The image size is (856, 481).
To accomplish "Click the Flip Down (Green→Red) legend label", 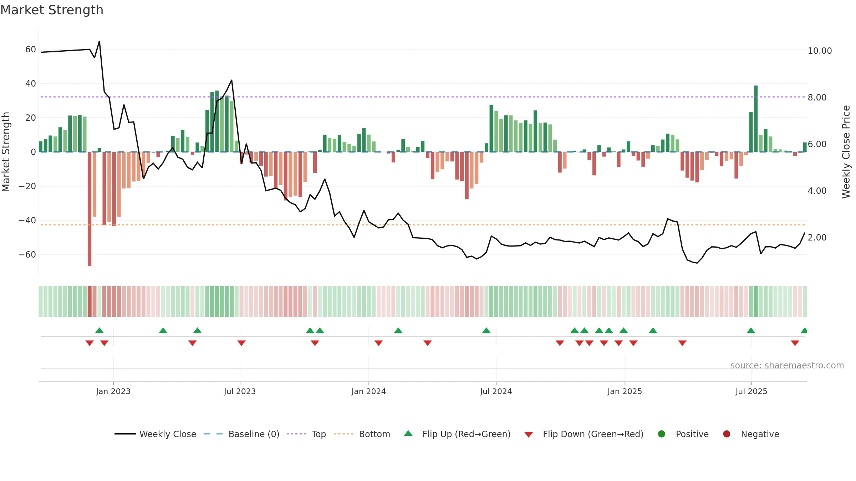I will pos(593,434).
